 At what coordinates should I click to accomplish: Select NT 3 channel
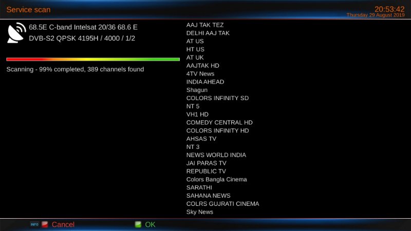pyautogui.click(x=193, y=147)
